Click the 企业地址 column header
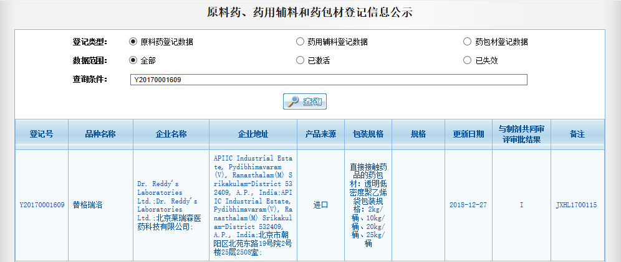Screen dimensions: 621x262 (253, 134)
